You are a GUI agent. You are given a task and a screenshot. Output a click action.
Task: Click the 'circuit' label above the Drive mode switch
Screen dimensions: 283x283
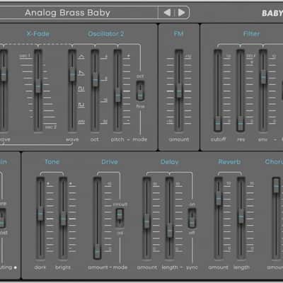(x=120, y=204)
